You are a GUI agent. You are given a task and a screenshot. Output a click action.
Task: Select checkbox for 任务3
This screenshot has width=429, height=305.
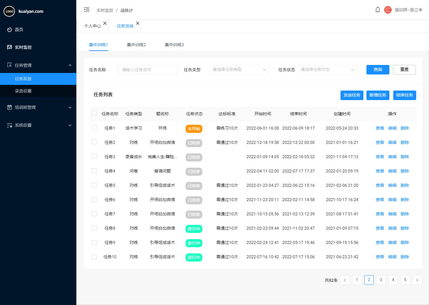pos(94,156)
